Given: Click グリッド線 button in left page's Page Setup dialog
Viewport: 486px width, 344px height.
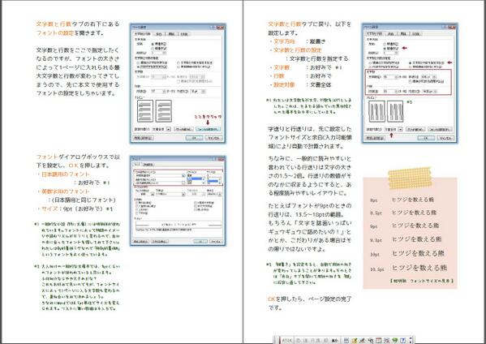Looking at the screenshot, I should [x=183, y=129].
